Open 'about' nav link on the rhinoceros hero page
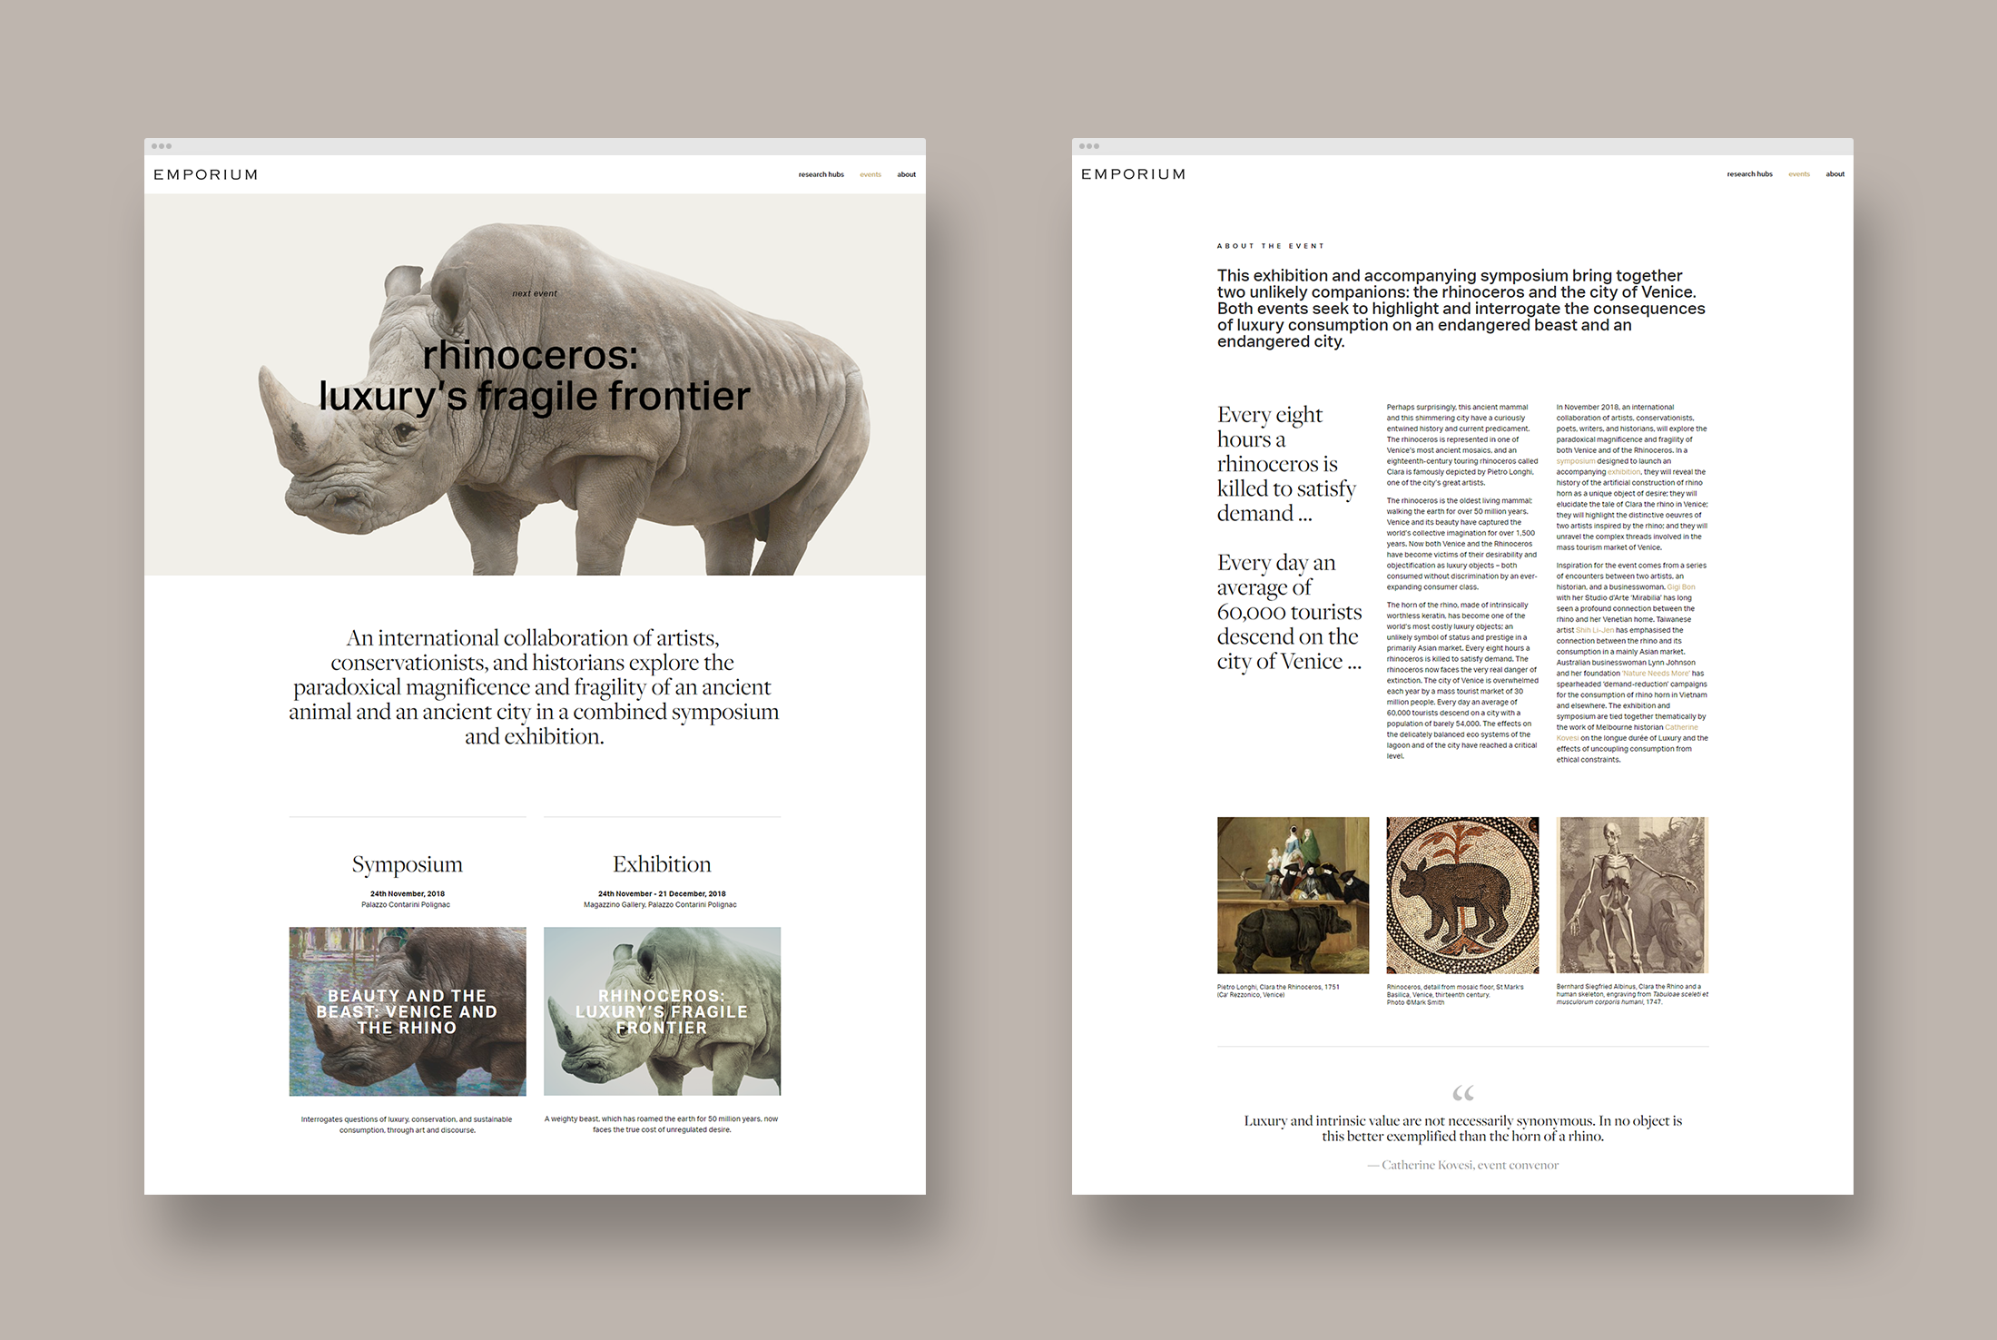 [x=906, y=174]
